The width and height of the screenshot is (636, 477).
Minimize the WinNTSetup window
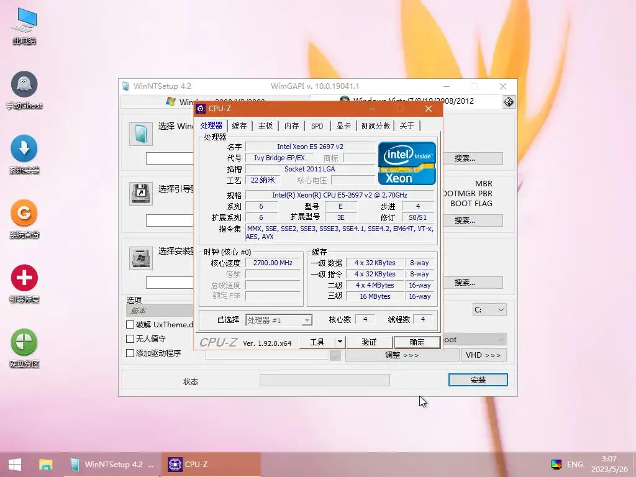tap(447, 86)
